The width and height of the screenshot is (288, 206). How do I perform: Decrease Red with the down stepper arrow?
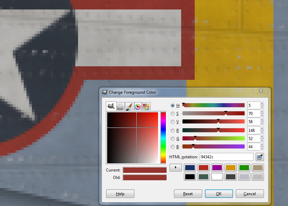click(x=262, y=132)
